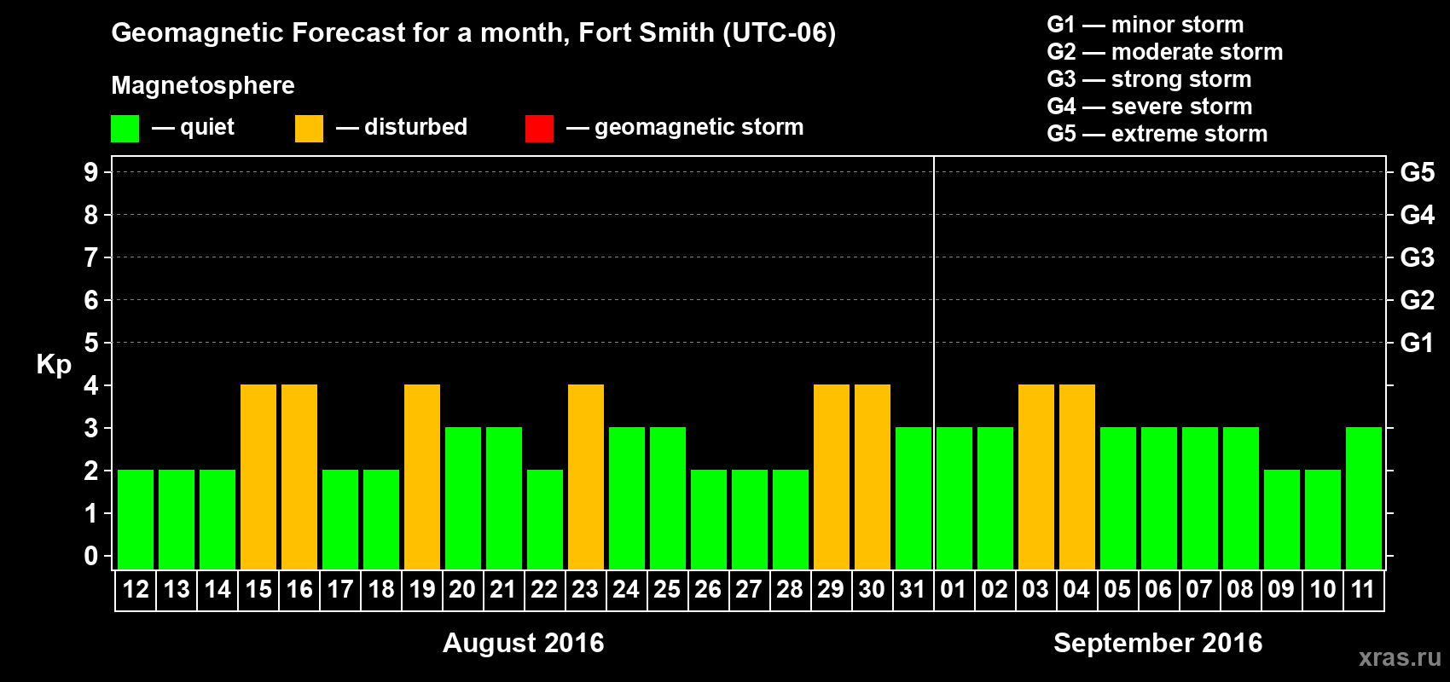Click the date label 13
1450x682 pixels.
pyautogui.click(x=177, y=590)
